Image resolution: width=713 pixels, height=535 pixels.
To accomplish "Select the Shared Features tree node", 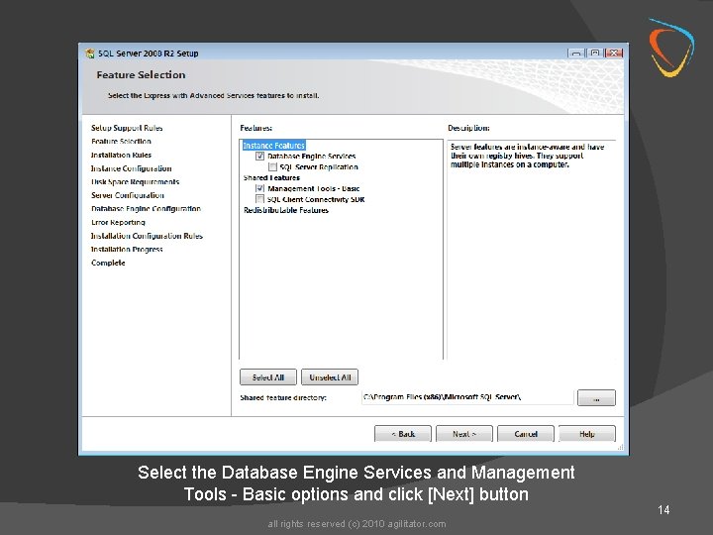I will pyautogui.click(x=271, y=178).
